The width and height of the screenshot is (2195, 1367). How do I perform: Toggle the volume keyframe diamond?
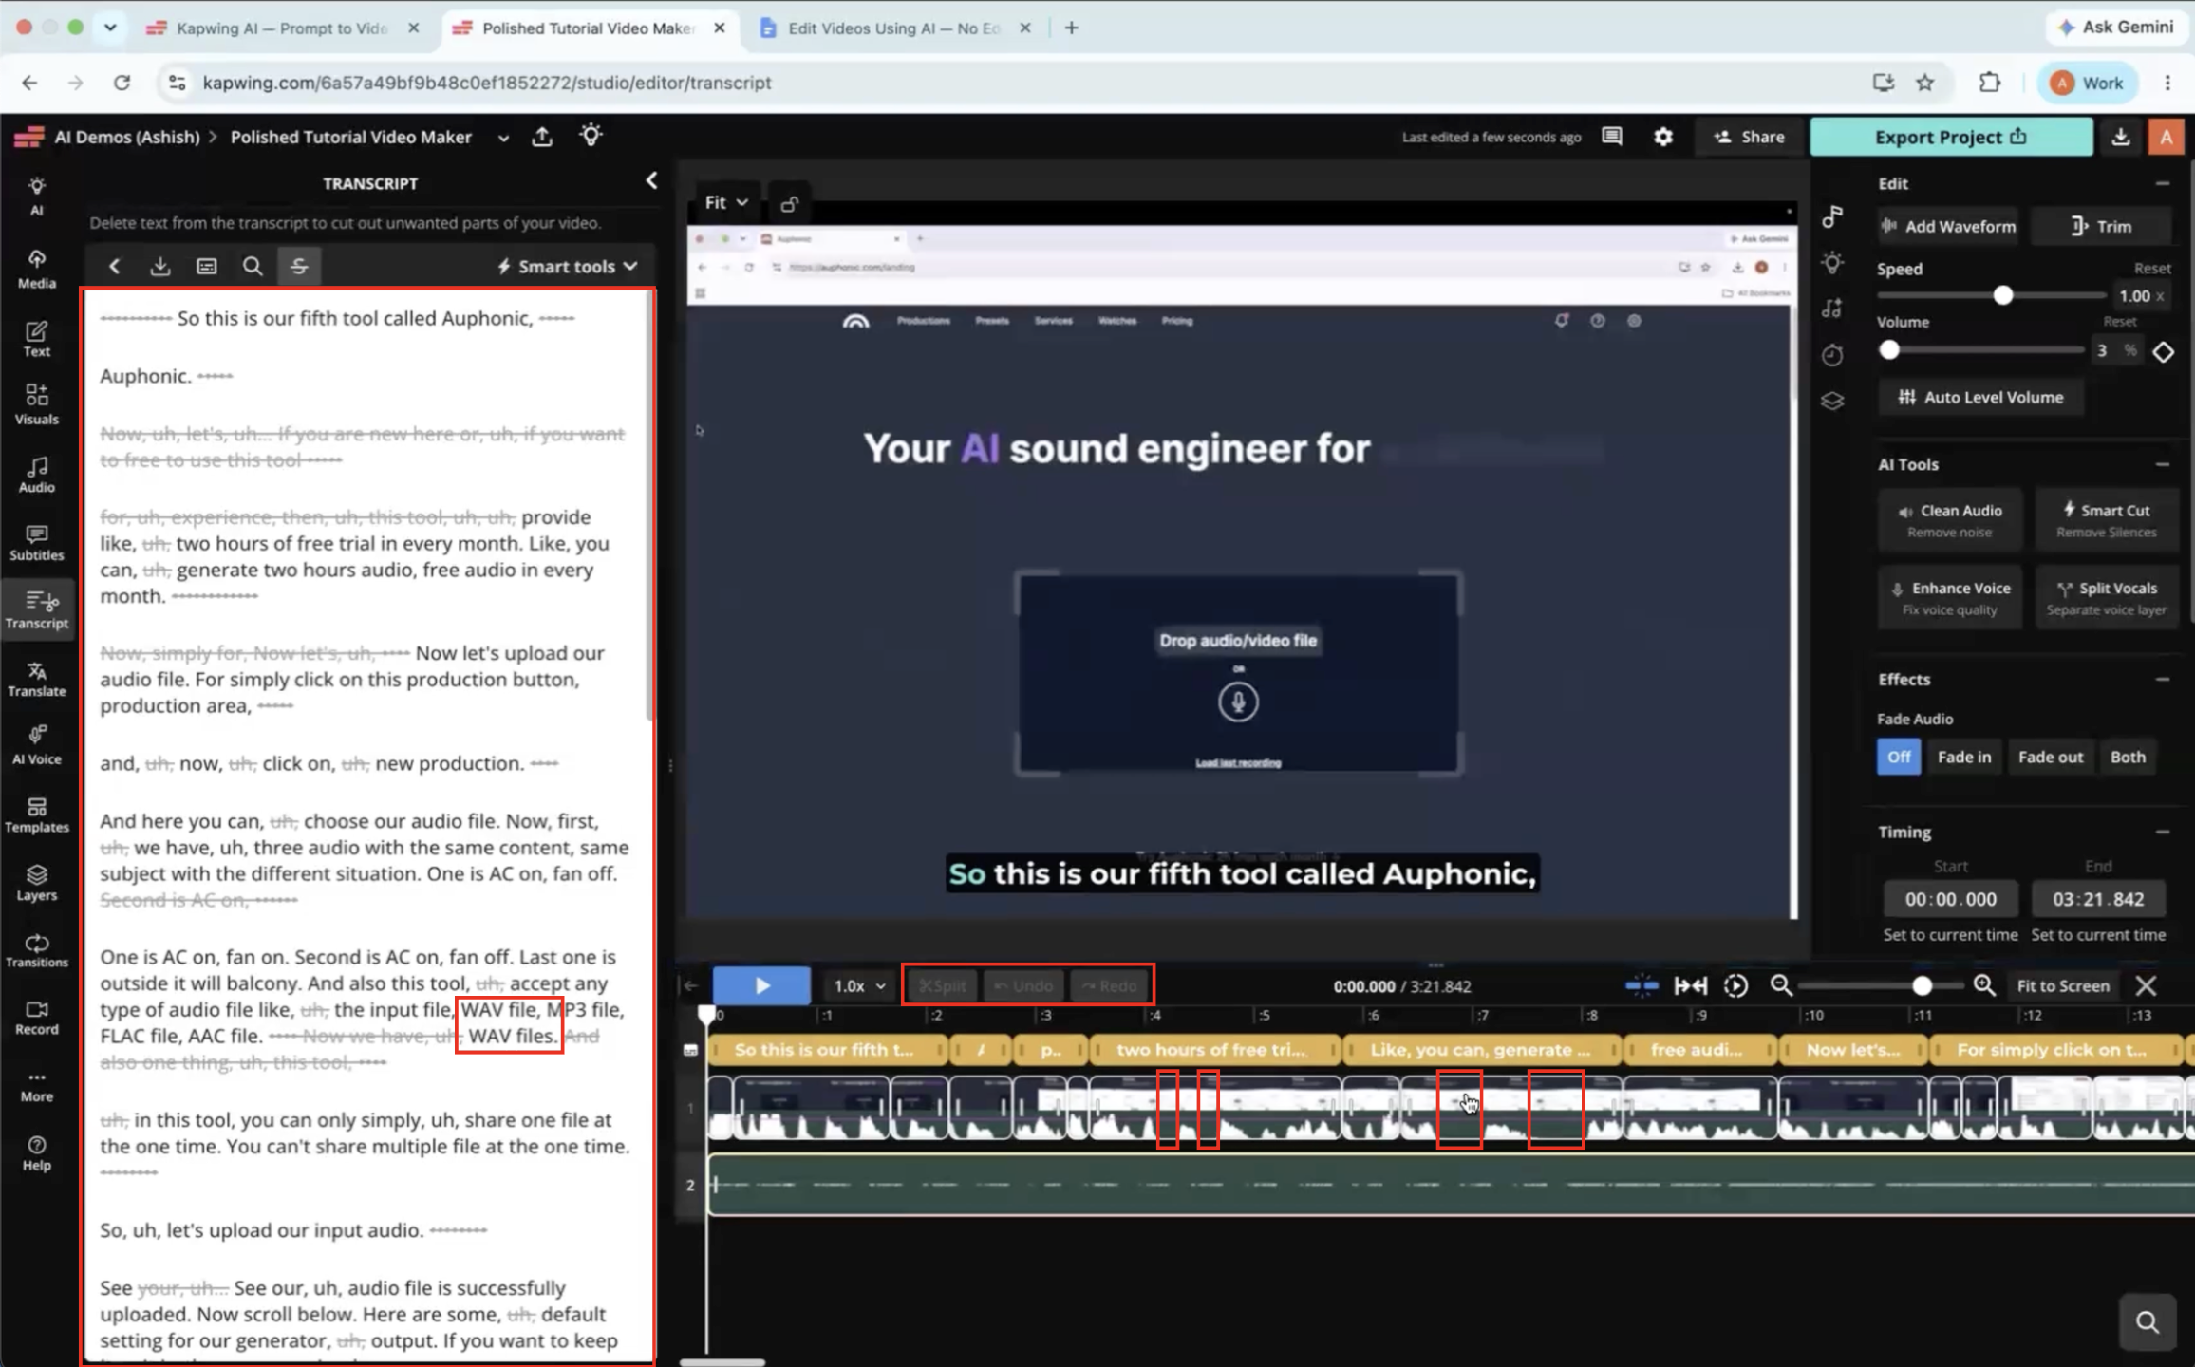2163,352
